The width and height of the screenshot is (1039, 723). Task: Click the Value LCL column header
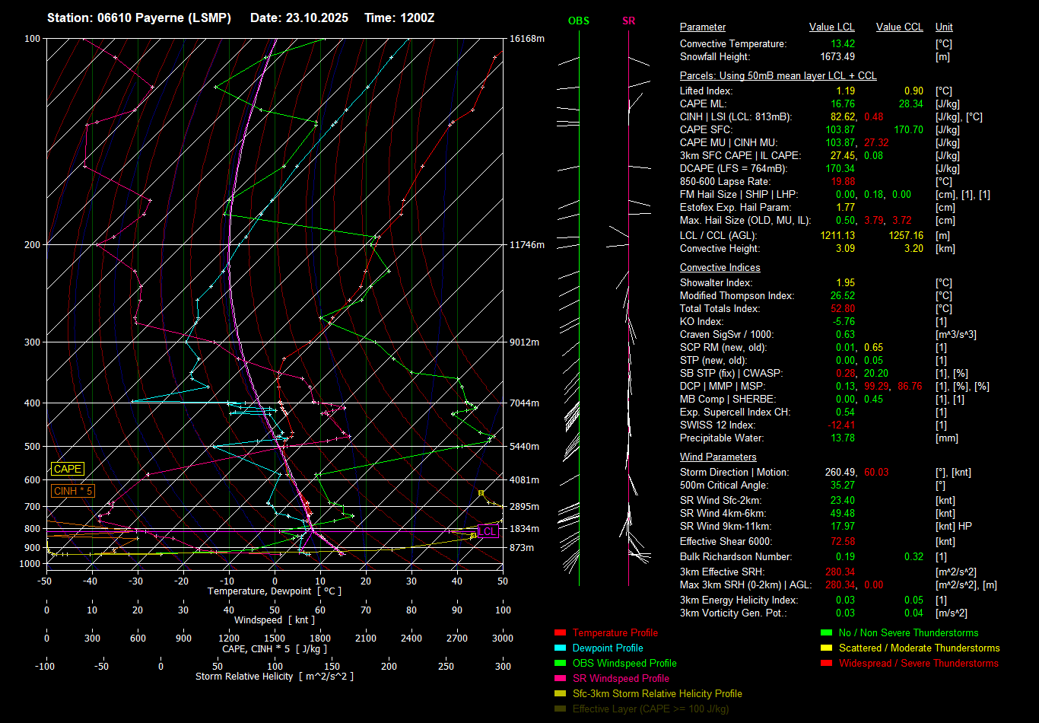831,27
